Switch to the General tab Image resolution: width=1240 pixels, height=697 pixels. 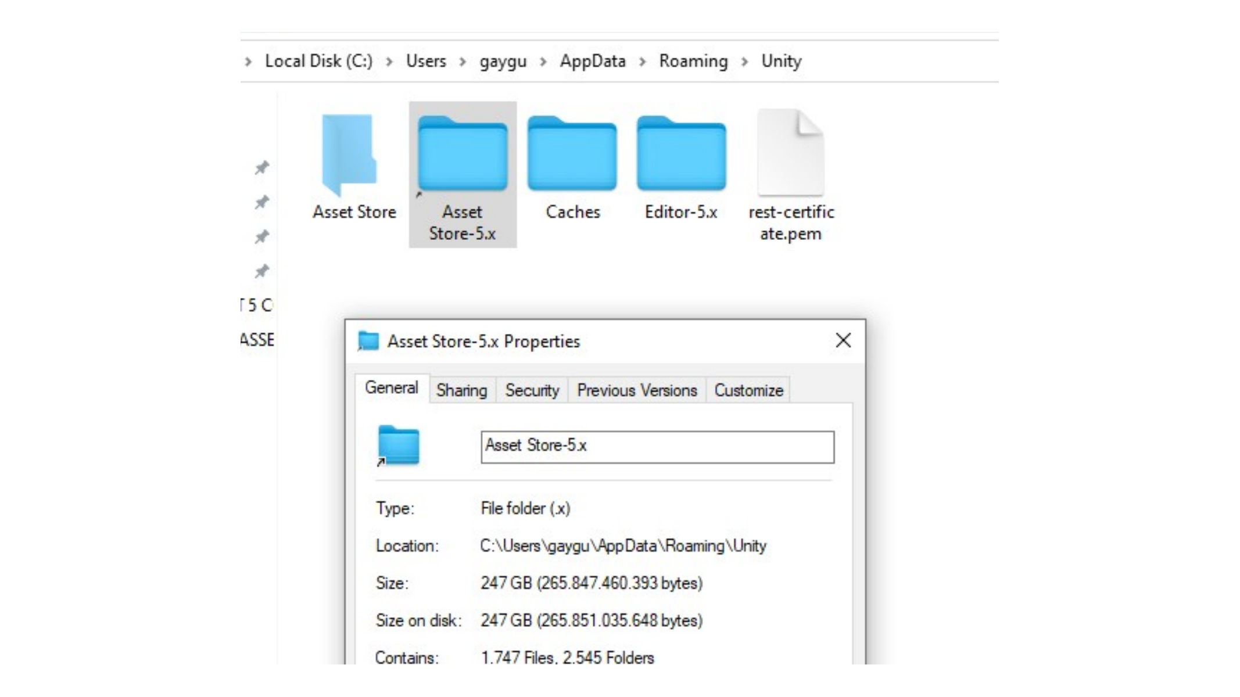pyautogui.click(x=392, y=388)
